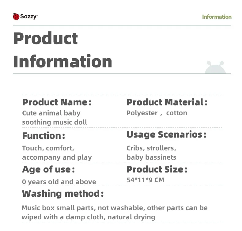Click the Age of use label
The height and width of the screenshot is (231, 242).
point(48,169)
